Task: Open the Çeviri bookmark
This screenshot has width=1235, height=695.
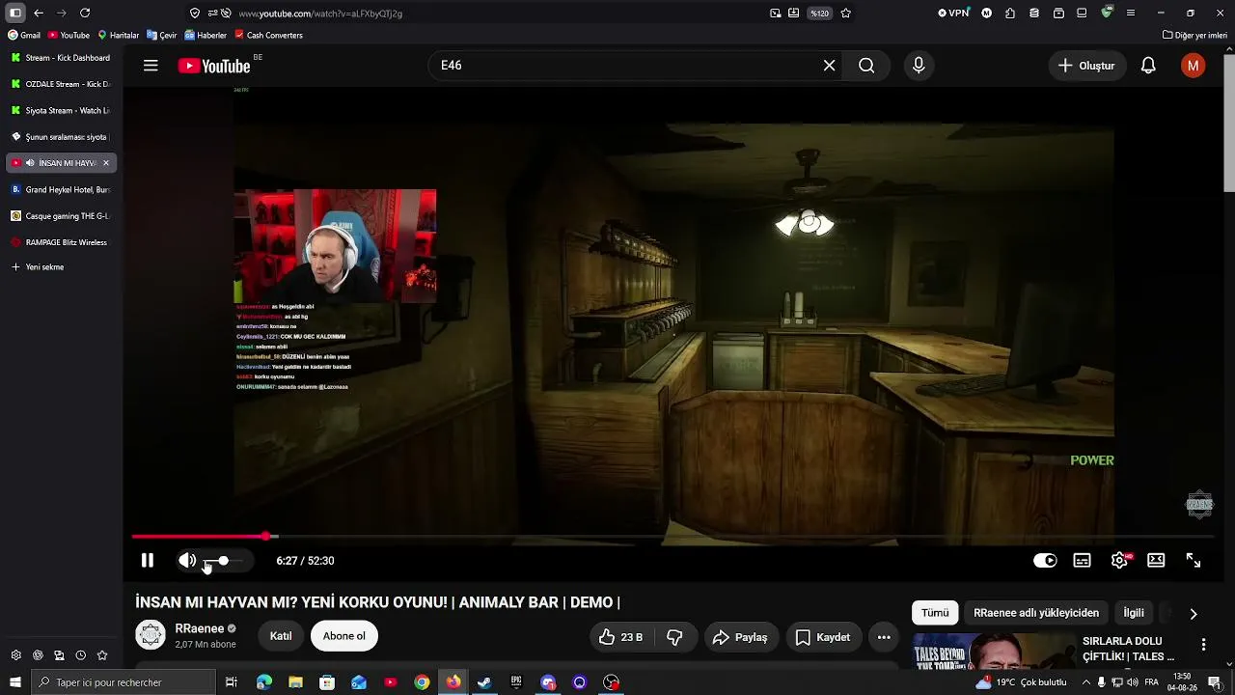Action: (162, 35)
